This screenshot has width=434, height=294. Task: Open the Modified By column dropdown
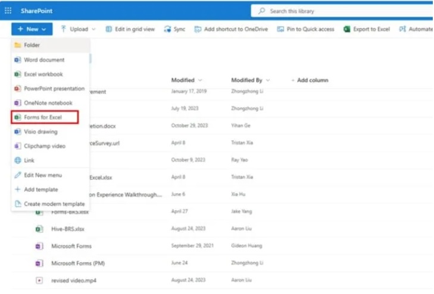click(268, 80)
